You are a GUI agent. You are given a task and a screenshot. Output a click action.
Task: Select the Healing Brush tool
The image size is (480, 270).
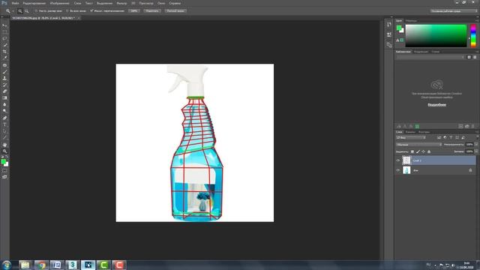4,65
